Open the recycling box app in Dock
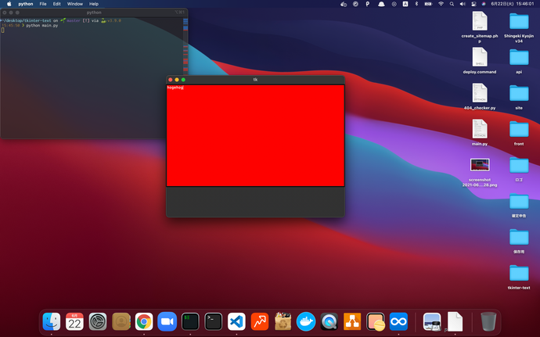 tap(283, 321)
